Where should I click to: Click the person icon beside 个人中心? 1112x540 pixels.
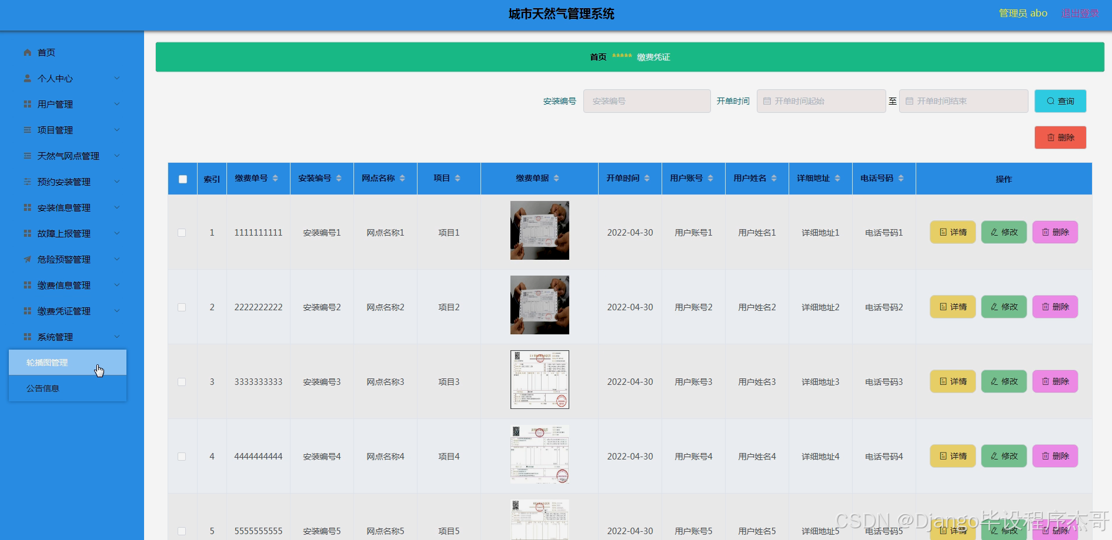click(28, 78)
